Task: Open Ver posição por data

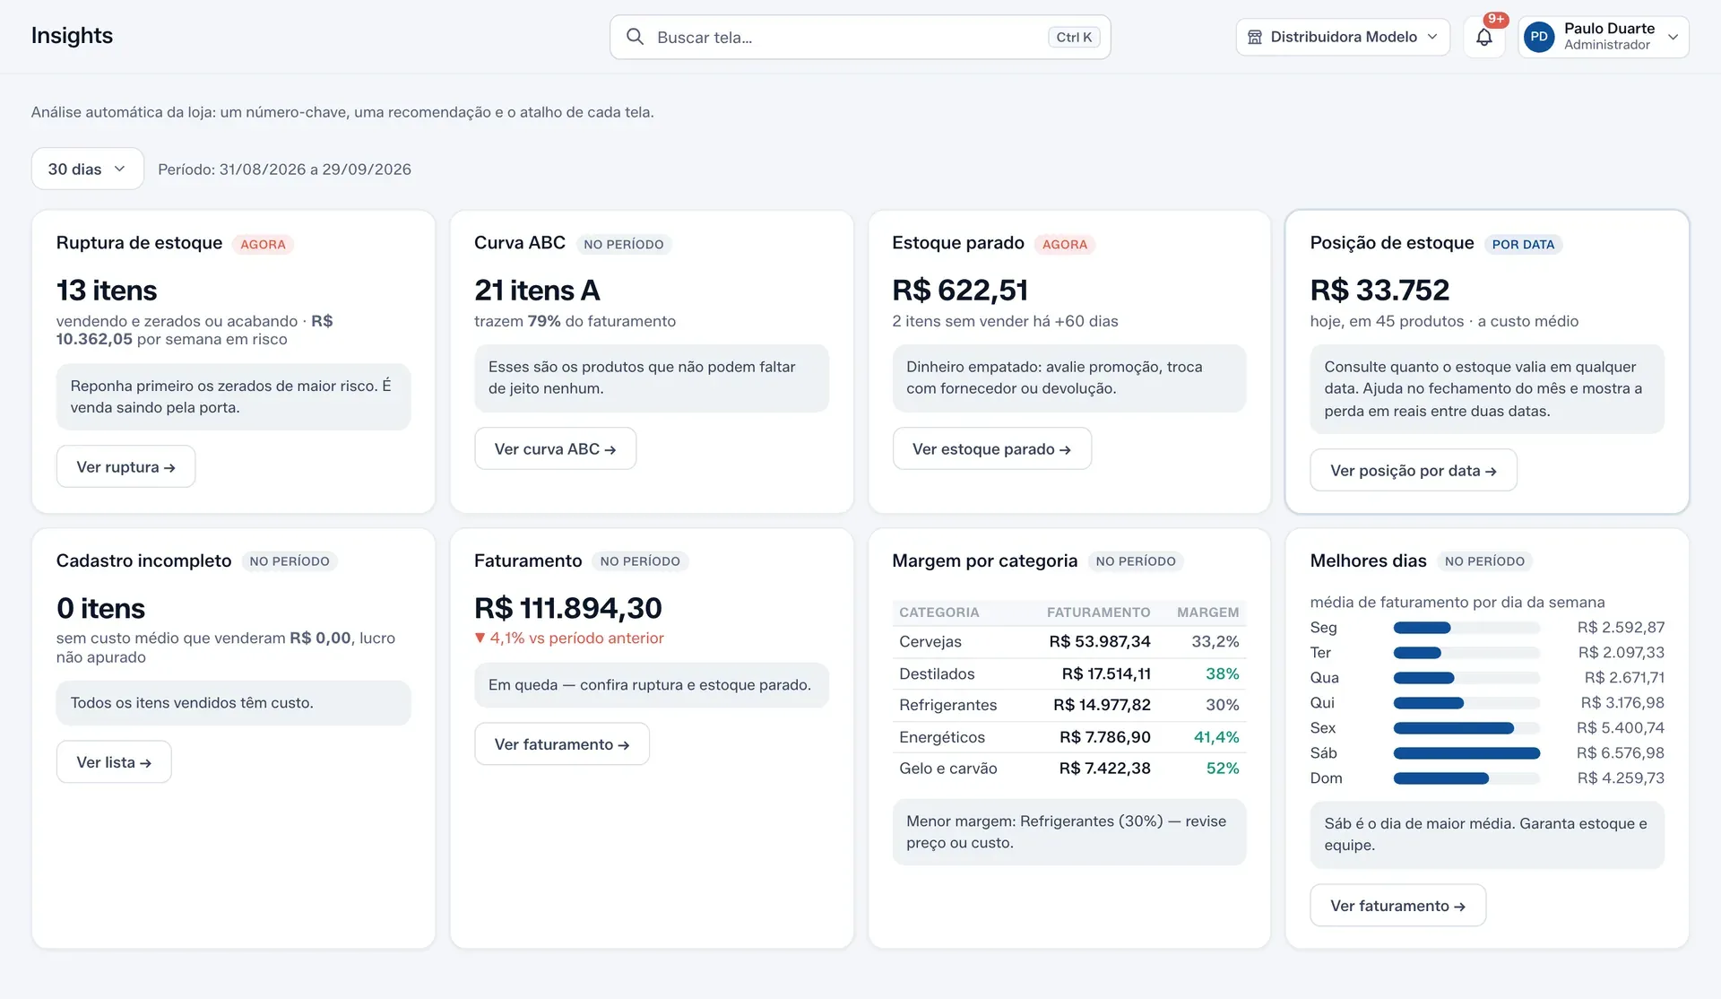Action: (1413, 470)
